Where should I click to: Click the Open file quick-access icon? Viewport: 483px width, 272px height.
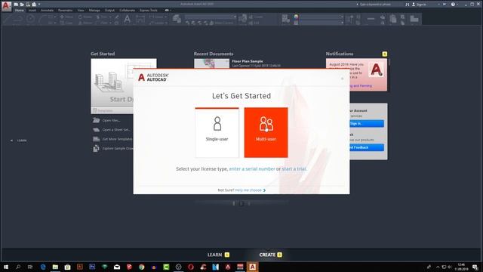pos(22,5)
